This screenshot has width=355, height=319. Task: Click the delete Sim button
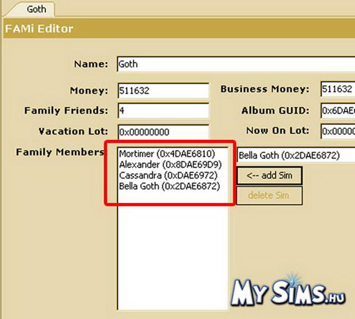pos(269,195)
